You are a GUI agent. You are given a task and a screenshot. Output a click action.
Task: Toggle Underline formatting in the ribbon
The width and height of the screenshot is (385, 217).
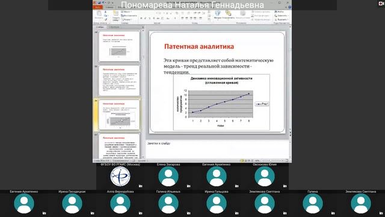(x=149, y=18)
